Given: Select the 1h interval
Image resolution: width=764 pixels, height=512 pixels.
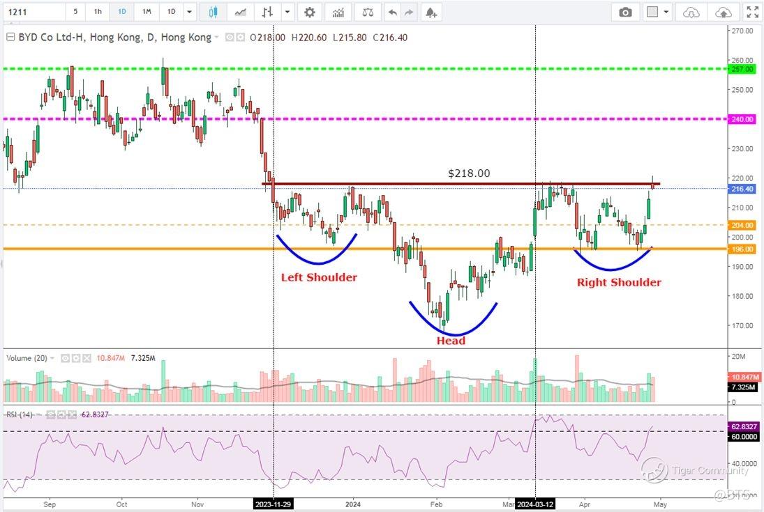Looking at the screenshot, I should click(x=98, y=12).
